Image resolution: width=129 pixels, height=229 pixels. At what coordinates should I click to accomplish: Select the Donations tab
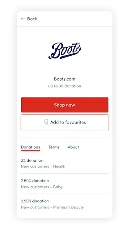(x=30, y=147)
